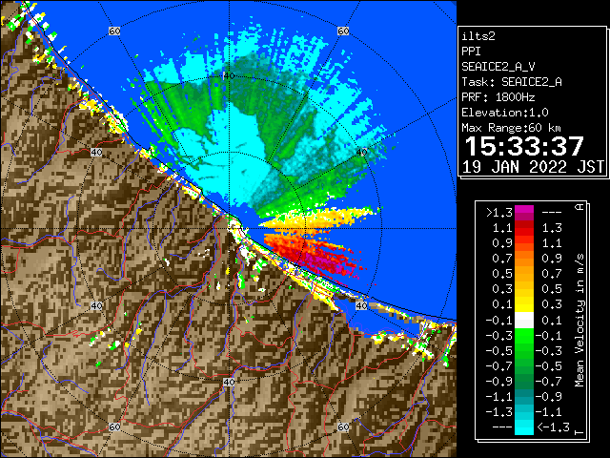This screenshot has height=458, width=610.
Task: Click the "Max Range:60 km" line
Action: point(511,128)
